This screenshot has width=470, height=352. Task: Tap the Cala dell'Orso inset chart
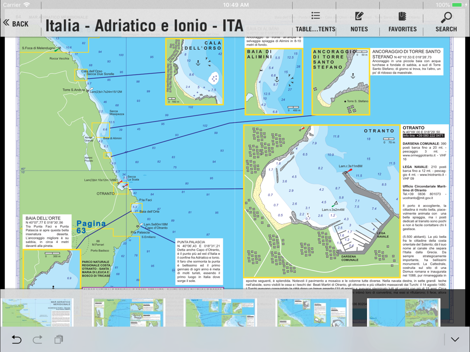194,72
